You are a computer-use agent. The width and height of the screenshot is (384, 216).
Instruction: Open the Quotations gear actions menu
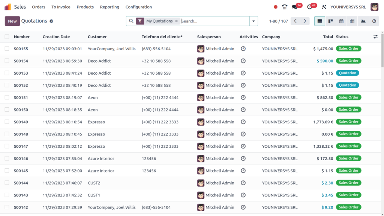click(x=51, y=21)
